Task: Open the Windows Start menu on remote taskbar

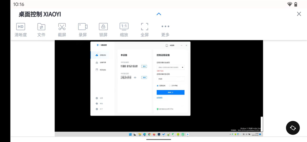Action: [130, 134]
